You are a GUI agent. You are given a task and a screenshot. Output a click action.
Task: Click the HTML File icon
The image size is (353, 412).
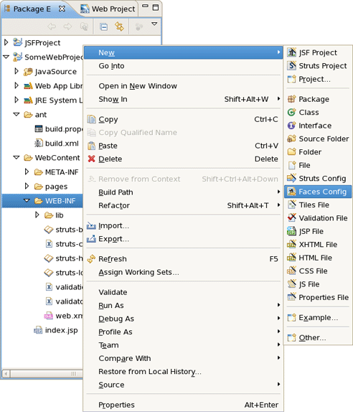pyautogui.click(x=291, y=258)
